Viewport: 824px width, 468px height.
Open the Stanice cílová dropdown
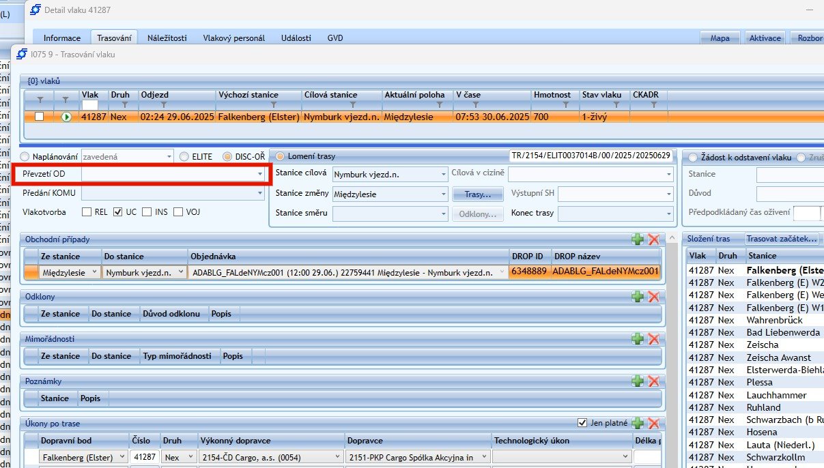(x=442, y=175)
